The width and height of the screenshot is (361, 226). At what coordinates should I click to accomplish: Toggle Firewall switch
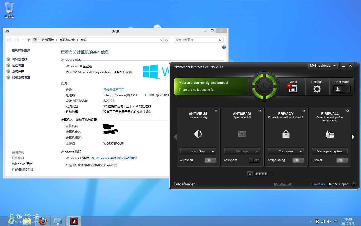[342, 160]
